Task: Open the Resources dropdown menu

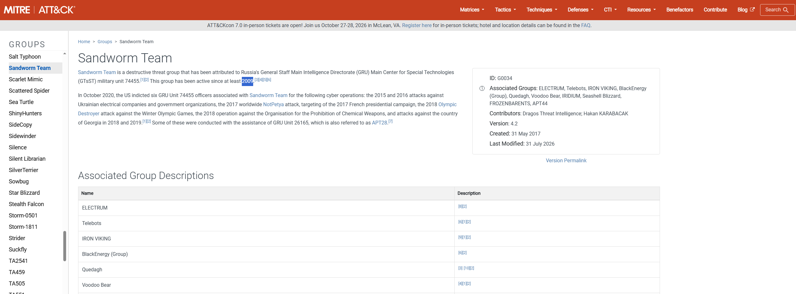Action: (x=641, y=10)
